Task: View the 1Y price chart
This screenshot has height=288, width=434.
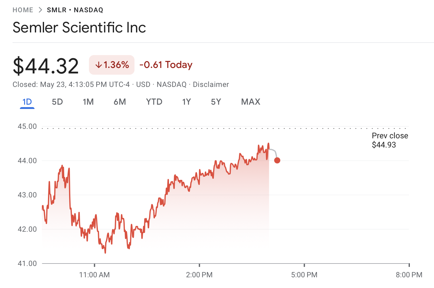Action: (186, 102)
